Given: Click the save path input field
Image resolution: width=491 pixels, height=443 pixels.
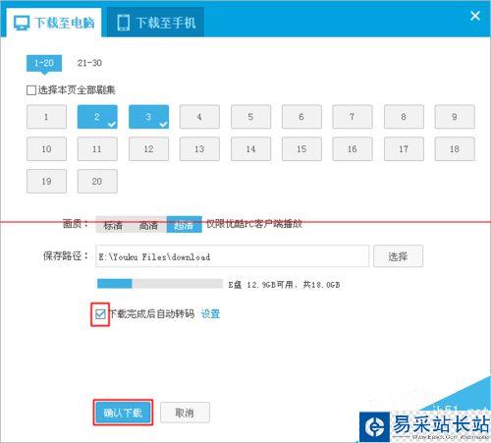Looking at the screenshot, I should tap(233, 256).
